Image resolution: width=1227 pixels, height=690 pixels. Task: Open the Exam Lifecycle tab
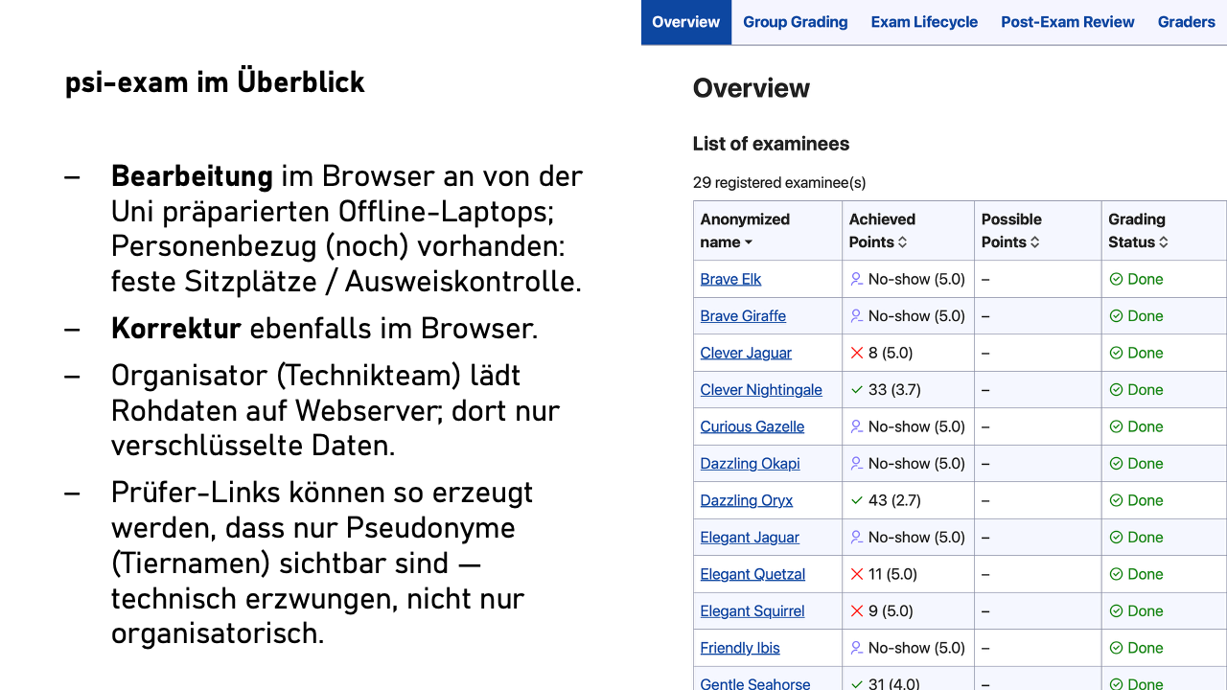[x=924, y=22]
